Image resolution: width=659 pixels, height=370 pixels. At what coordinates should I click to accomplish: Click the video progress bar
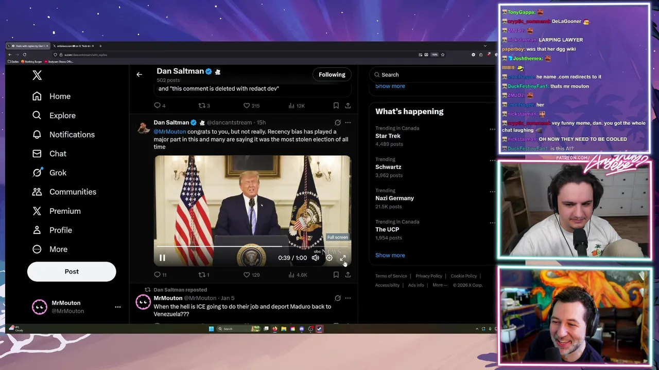[252, 247]
